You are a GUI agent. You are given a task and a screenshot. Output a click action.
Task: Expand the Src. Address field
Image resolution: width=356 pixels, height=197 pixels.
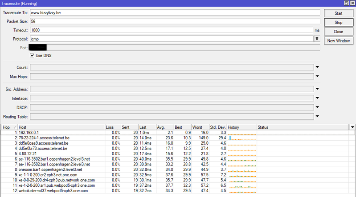[317, 89]
